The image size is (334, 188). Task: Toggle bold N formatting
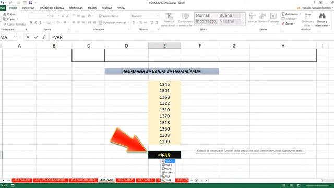[x=31, y=22]
